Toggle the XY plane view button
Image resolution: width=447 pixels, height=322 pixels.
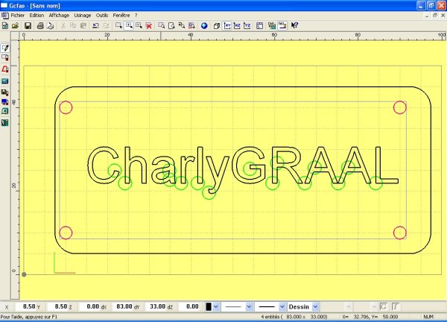pyautogui.click(x=227, y=26)
